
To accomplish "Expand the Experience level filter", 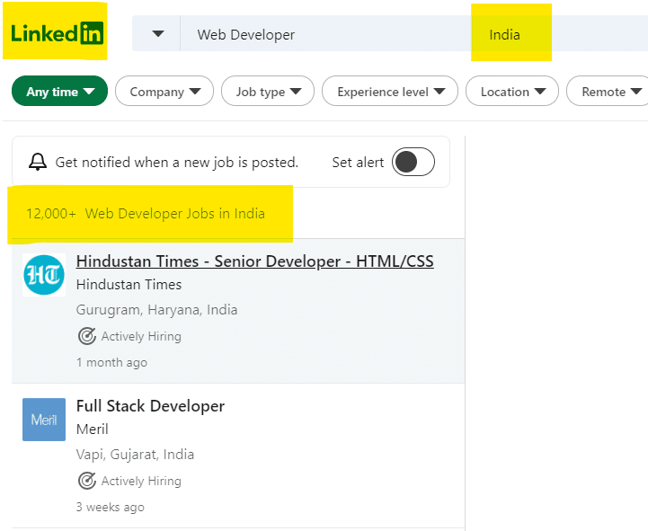I will tap(390, 91).
